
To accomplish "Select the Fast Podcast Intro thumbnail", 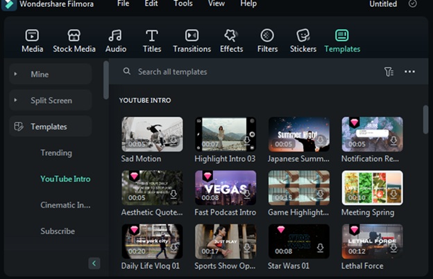I will (226, 187).
